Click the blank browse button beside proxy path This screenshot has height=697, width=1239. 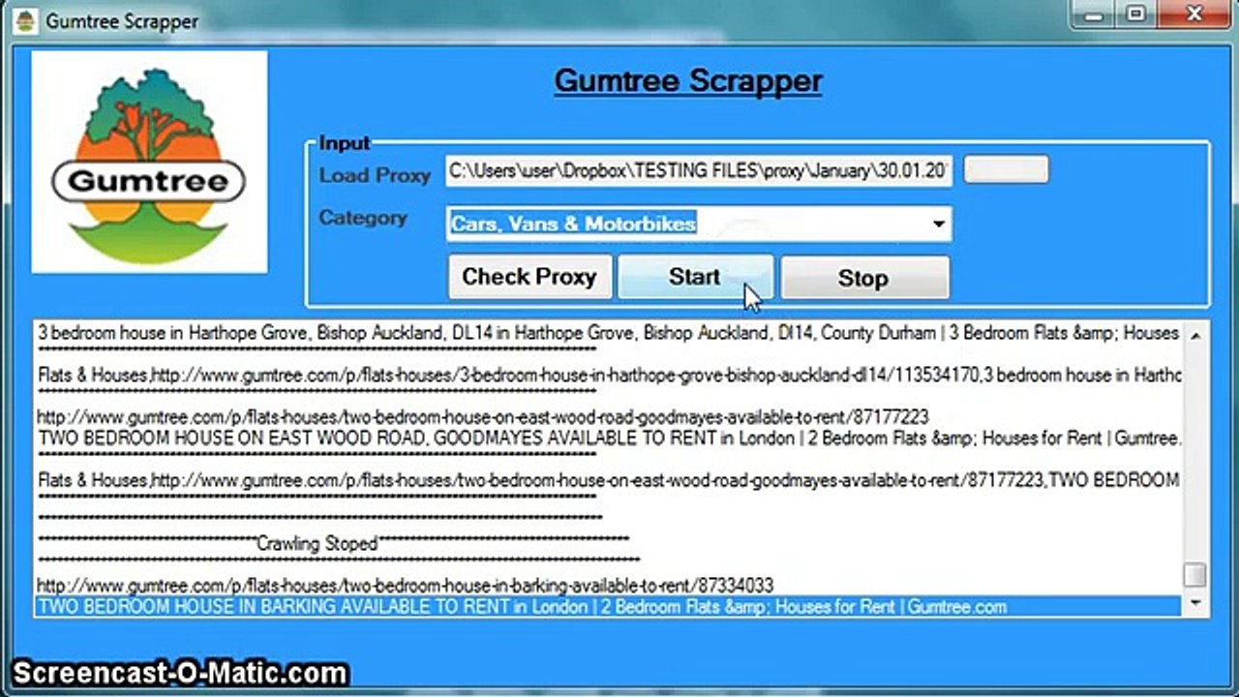(x=1007, y=169)
